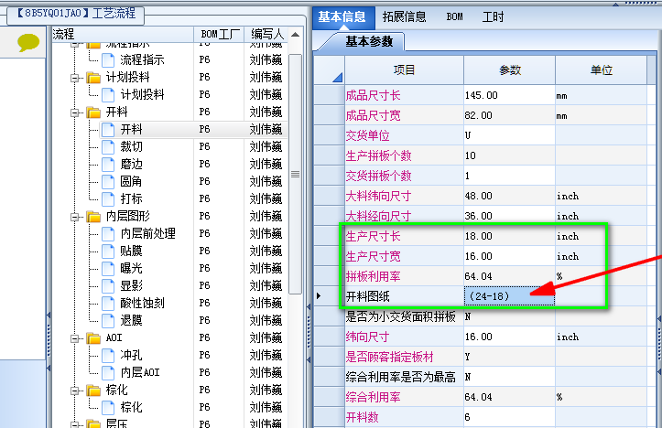This screenshot has width=662, height=428.
Task: Click the 纬向尺寸 parameter label
Action: (367, 337)
